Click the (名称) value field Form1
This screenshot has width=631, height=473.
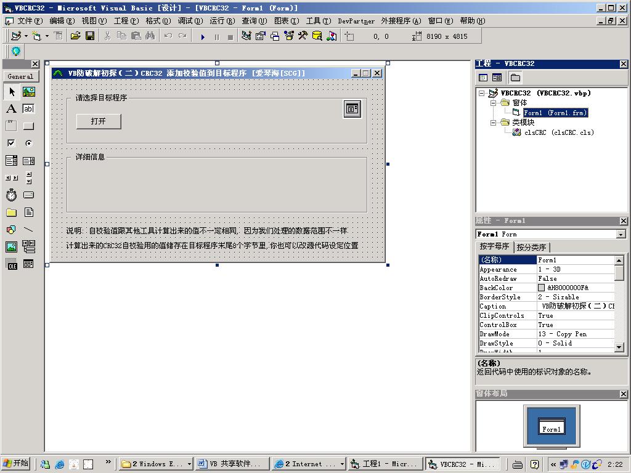576,260
